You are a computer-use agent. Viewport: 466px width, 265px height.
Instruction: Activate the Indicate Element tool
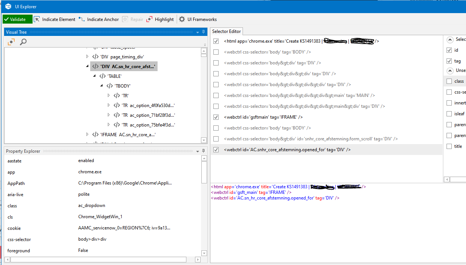tap(55, 19)
